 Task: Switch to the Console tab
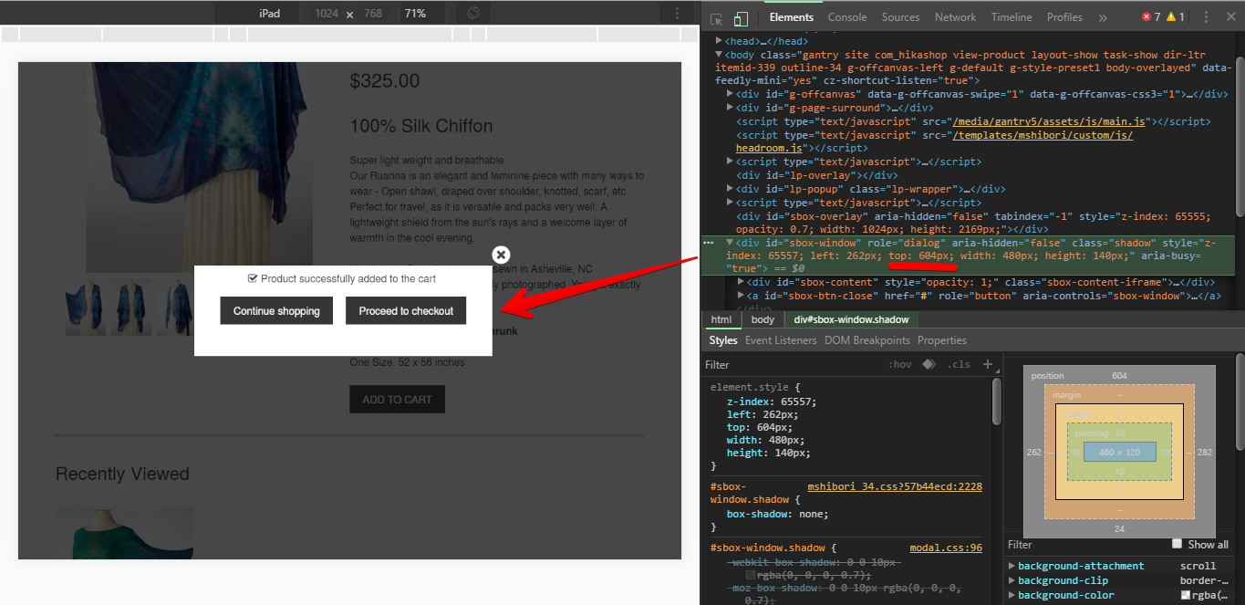coord(847,17)
